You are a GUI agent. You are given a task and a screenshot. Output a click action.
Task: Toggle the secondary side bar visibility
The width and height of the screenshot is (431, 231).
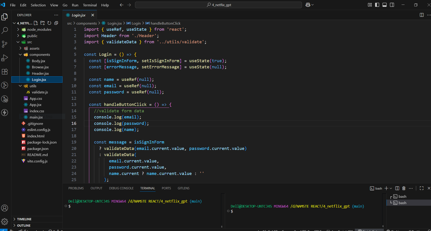tap(392, 5)
